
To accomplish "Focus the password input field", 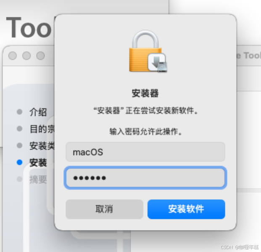I will tap(145, 178).
